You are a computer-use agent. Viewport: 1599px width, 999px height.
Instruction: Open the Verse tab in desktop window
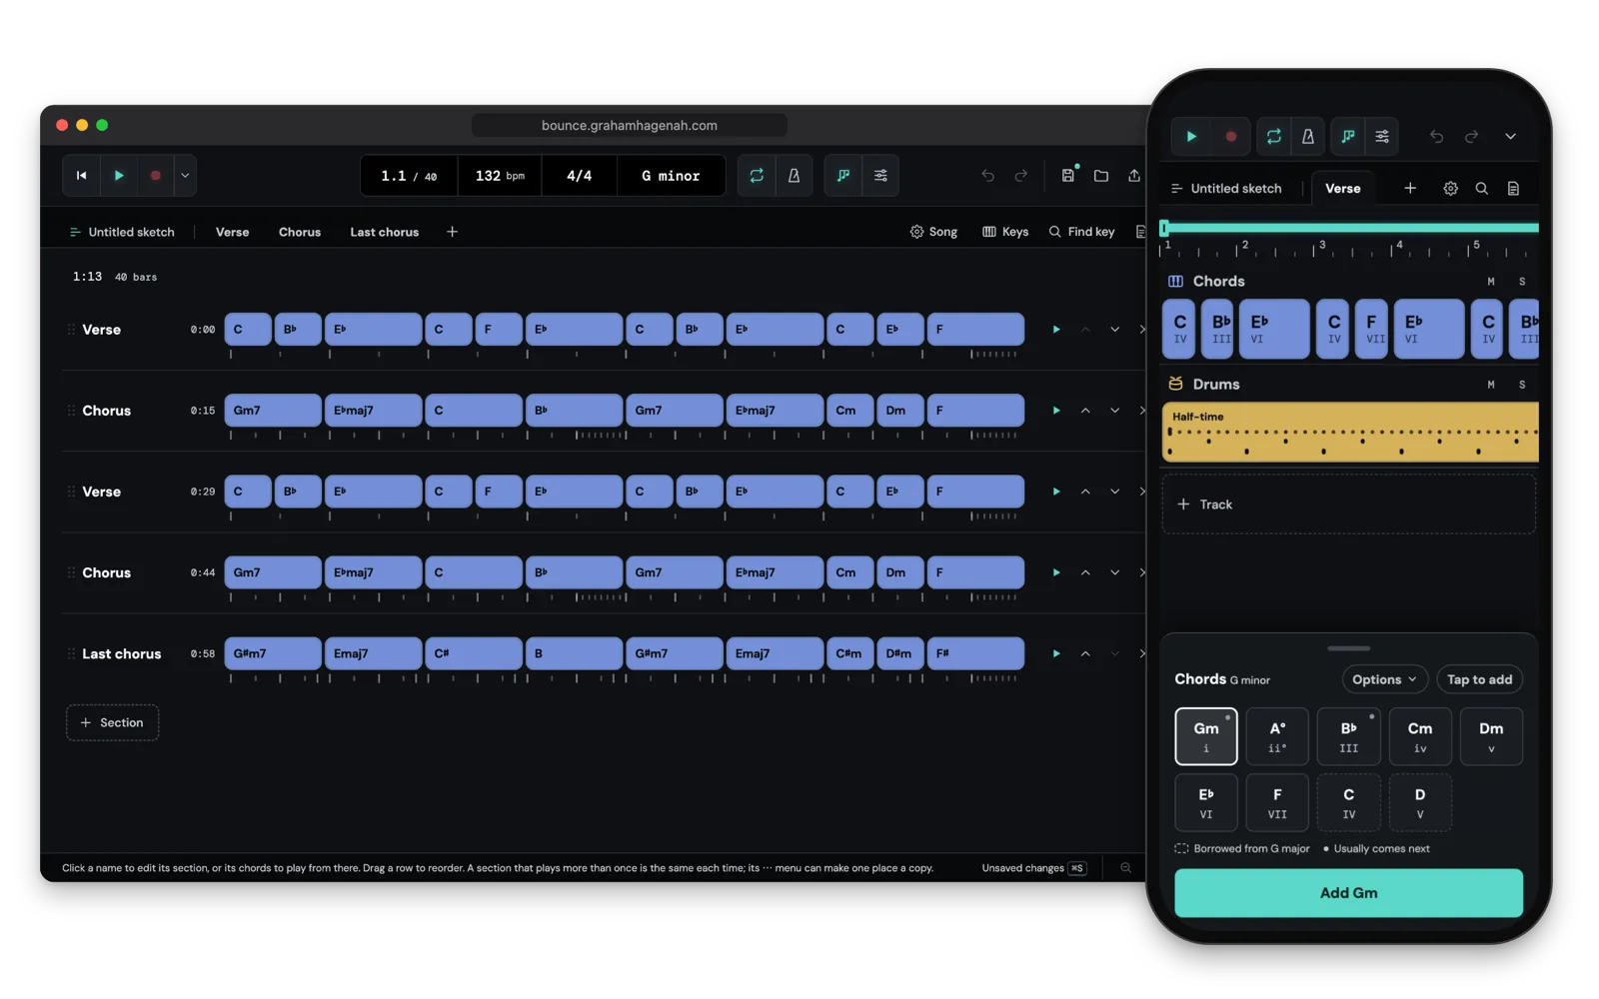tap(232, 232)
